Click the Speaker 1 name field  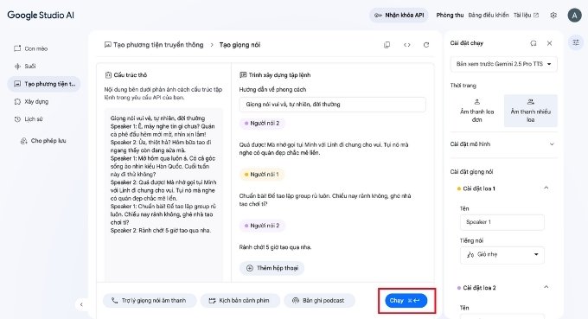click(502, 222)
